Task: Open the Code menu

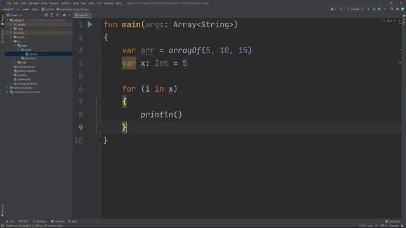Action: pyautogui.click(x=44, y=3)
